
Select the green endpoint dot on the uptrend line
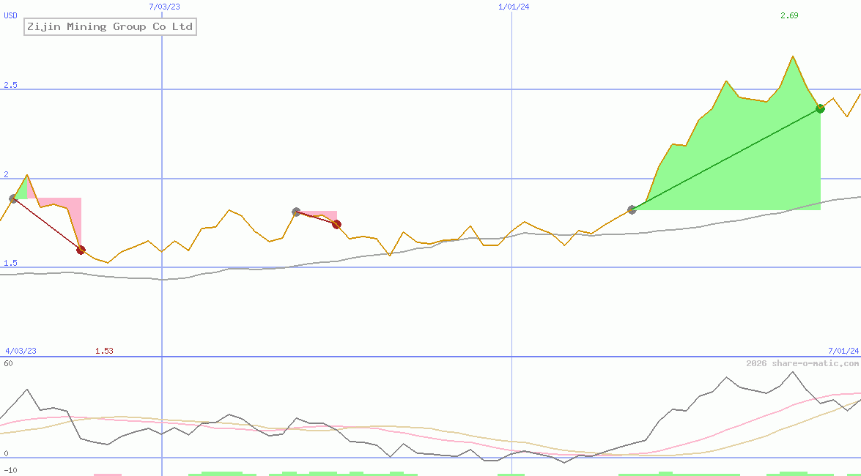click(820, 108)
